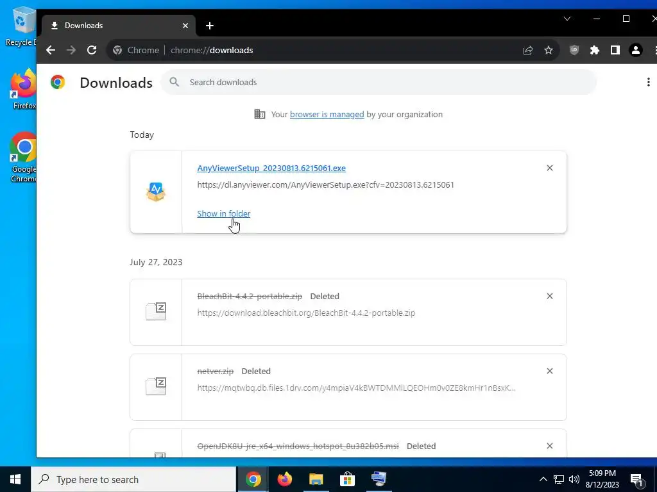Click the back navigation arrow
Image resolution: width=657 pixels, height=492 pixels.
(x=51, y=50)
